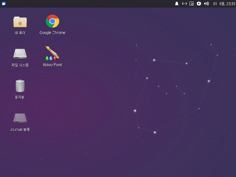Launch Google Chrome from the desktop
The width and height of the screenshot is (236, 177).
pyautogui.click(x=52, y=21)
